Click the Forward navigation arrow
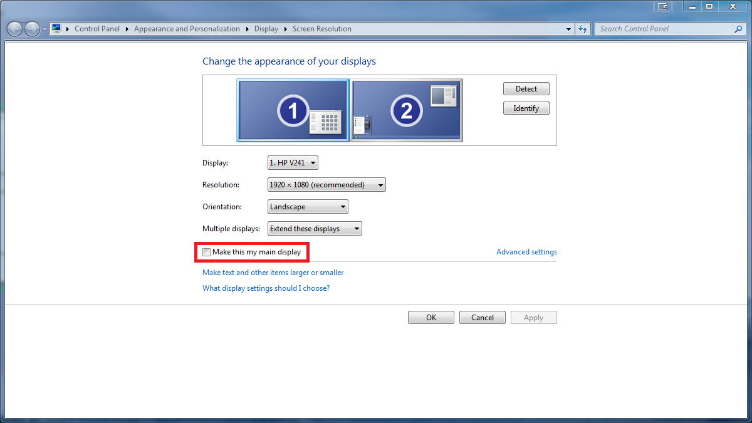Image resolution: width=752 pixels, height=423 pixels. (x=32, y=29)
